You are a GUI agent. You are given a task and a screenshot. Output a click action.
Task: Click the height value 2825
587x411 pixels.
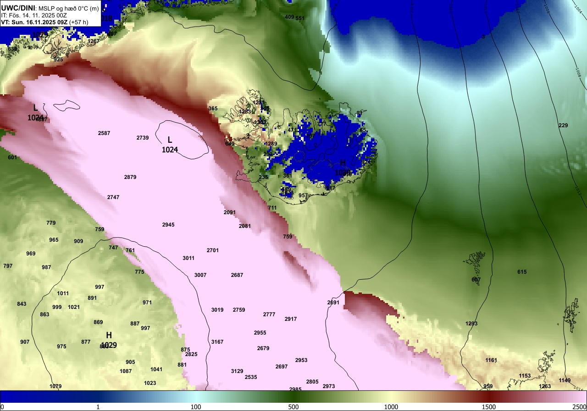tap(191, 354)
